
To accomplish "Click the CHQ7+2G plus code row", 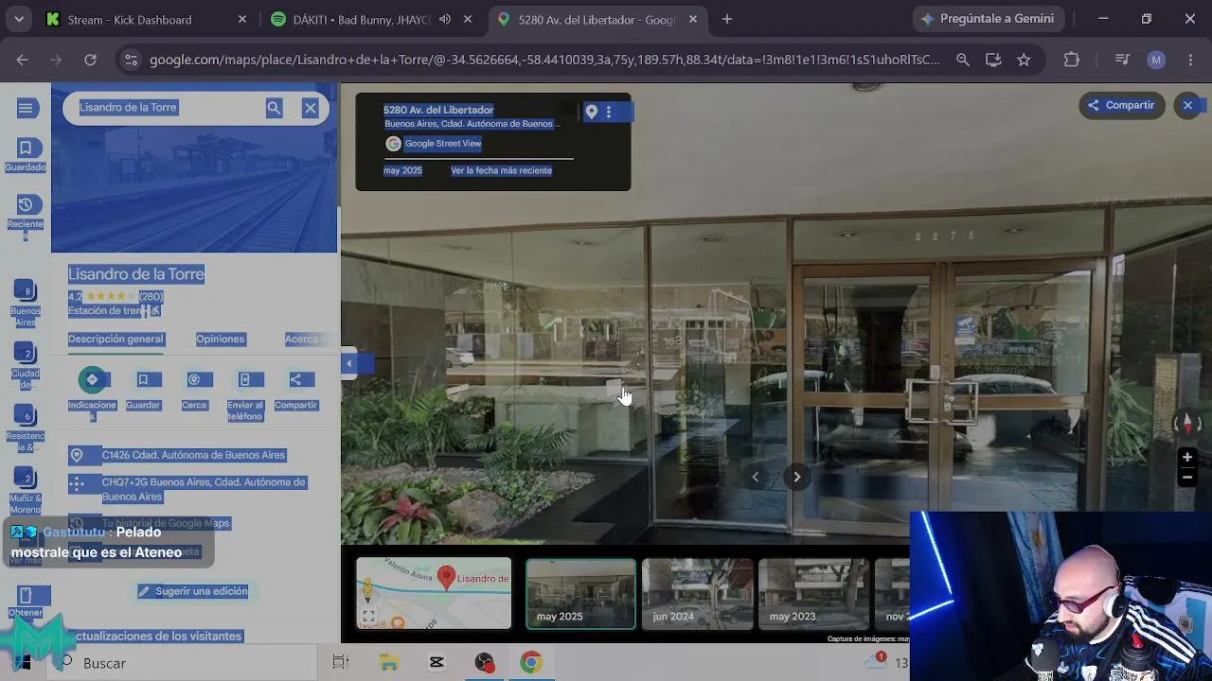I will tap(194, 489).
